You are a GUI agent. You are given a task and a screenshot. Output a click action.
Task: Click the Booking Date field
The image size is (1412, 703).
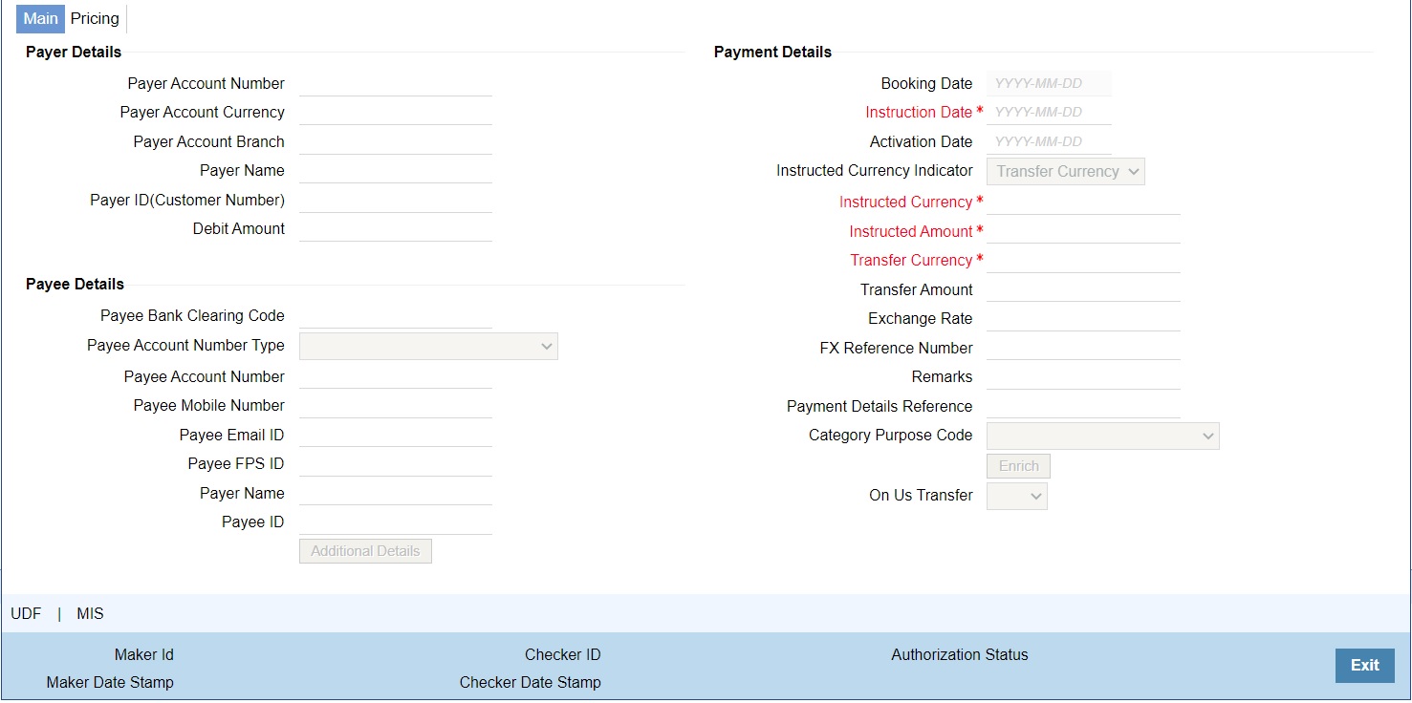pos(1049,84)
